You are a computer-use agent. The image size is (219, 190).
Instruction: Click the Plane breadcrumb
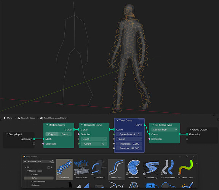tap(10, 118)
